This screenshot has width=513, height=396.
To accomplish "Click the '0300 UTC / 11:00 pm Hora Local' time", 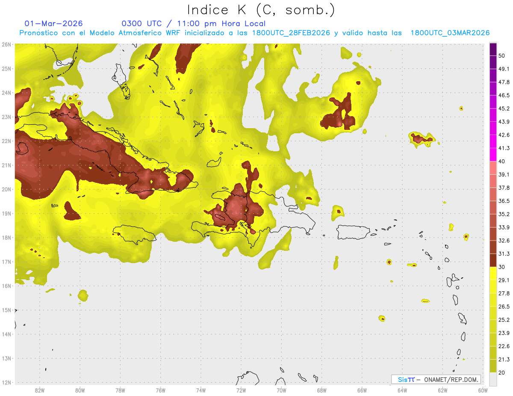I will coord(194,23).
